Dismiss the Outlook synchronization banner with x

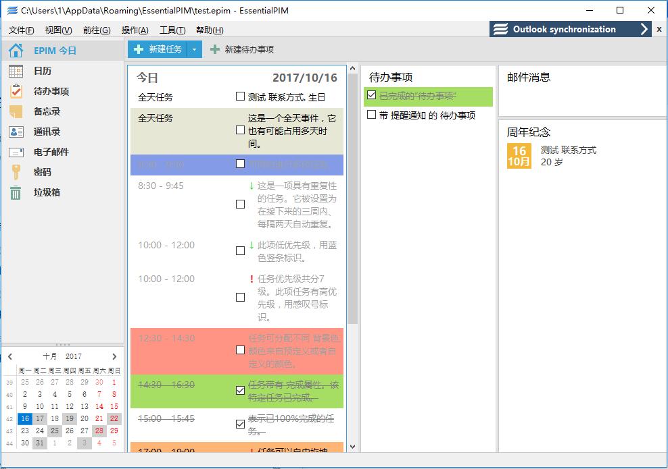[x=659, y=29]
